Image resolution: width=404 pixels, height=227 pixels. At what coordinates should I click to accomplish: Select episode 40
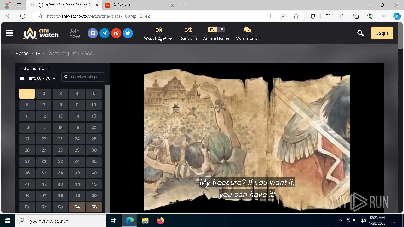94,173
